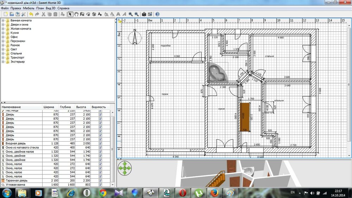This screenshot has width=352, height=198.
Task: Select the arrow selection tool in toolbar
Action: pyautogui.click(x=70, y=14)
